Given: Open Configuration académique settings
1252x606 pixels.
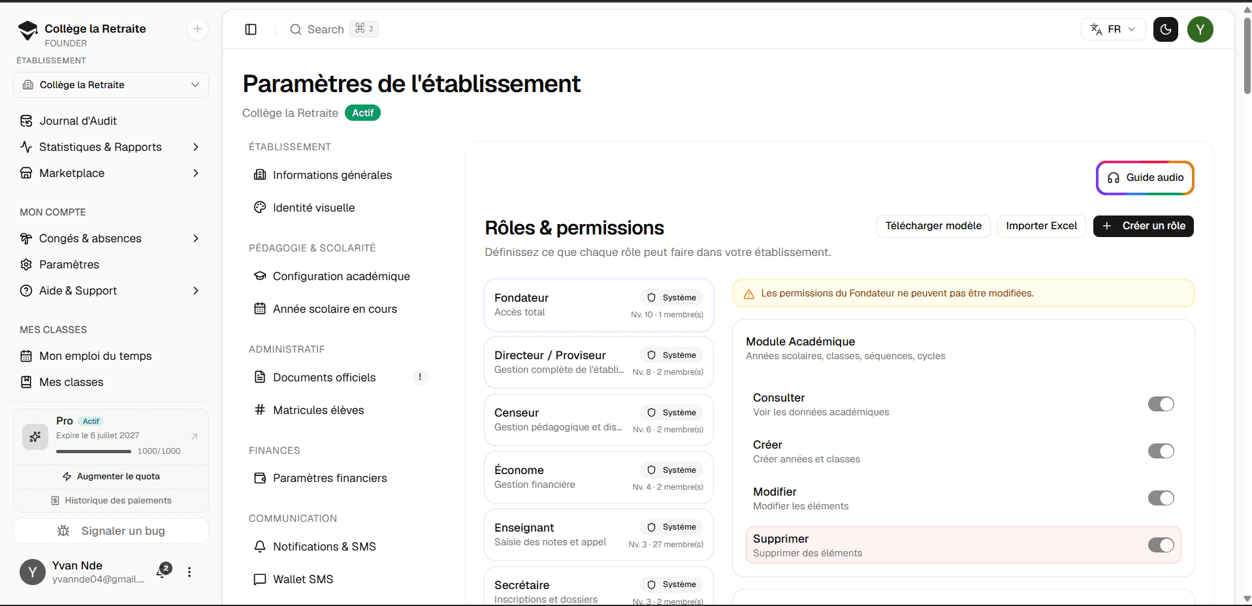Looking at the screenshot, I should (x=342, y=276).
